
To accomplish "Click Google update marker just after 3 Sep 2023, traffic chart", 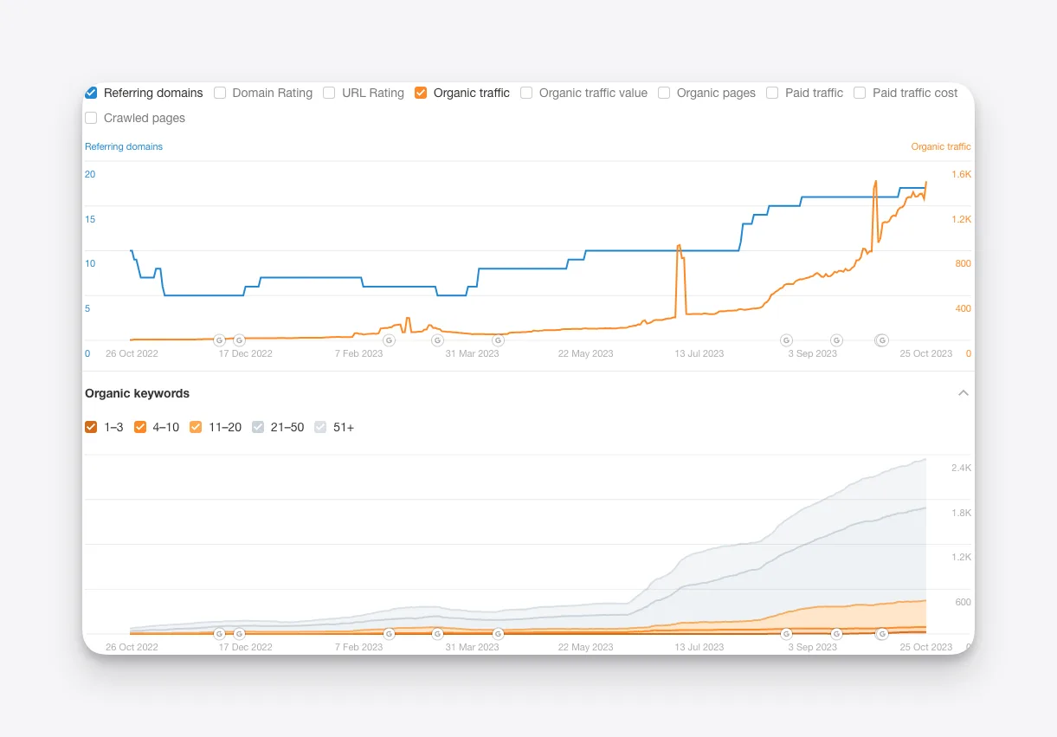I will [x=836, y=340].
